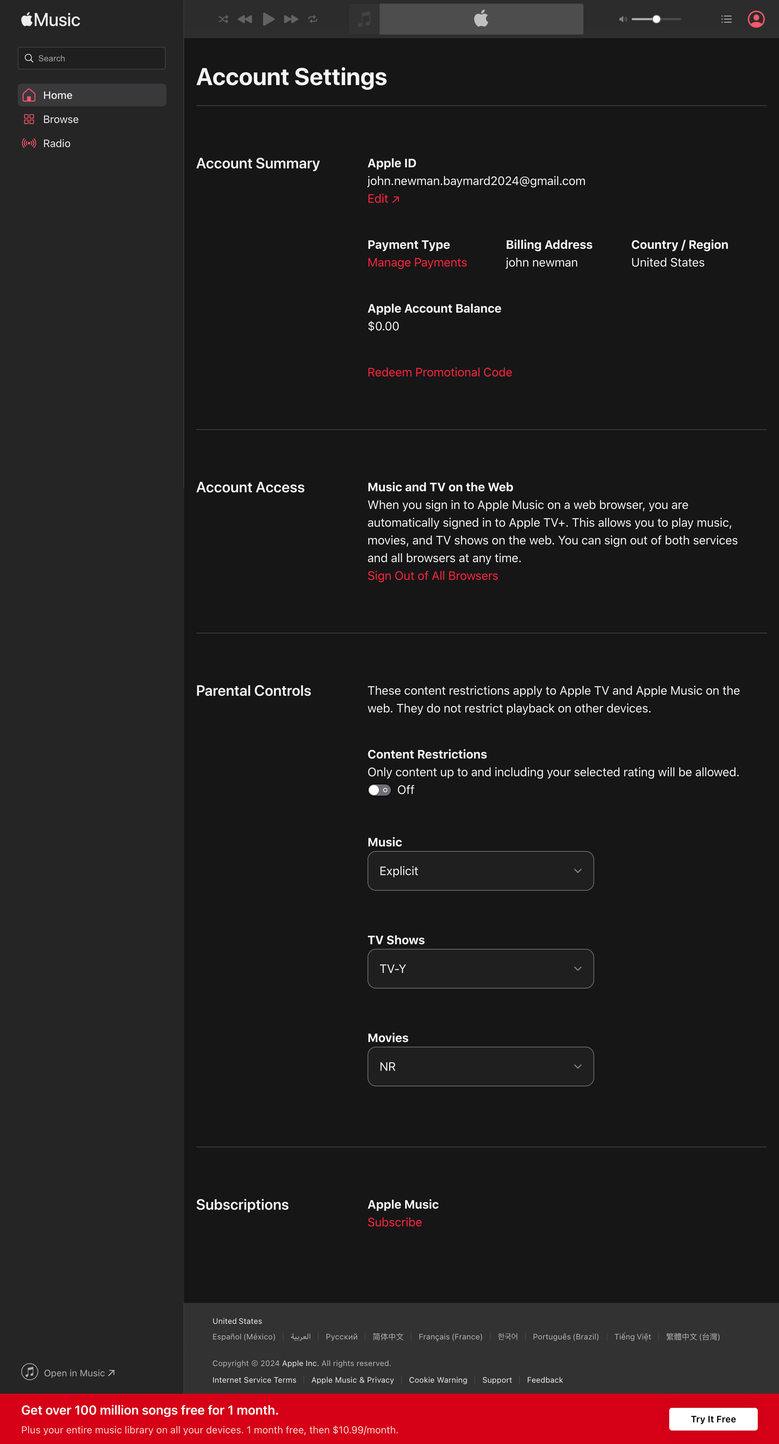The width and height of the screenshot is (779, 1444).
Task: Sign Out of All Browsers
Action: pyautogui.click(x=432, y=576)
